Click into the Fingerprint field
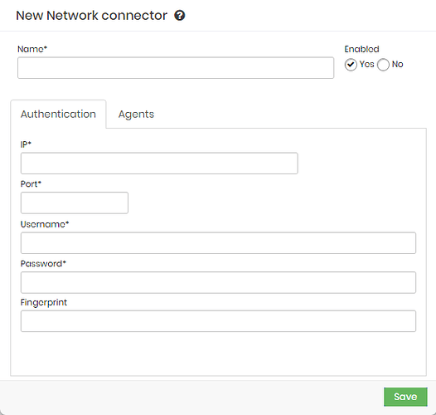Screen dimensions: 436x415 coord(218,321)
